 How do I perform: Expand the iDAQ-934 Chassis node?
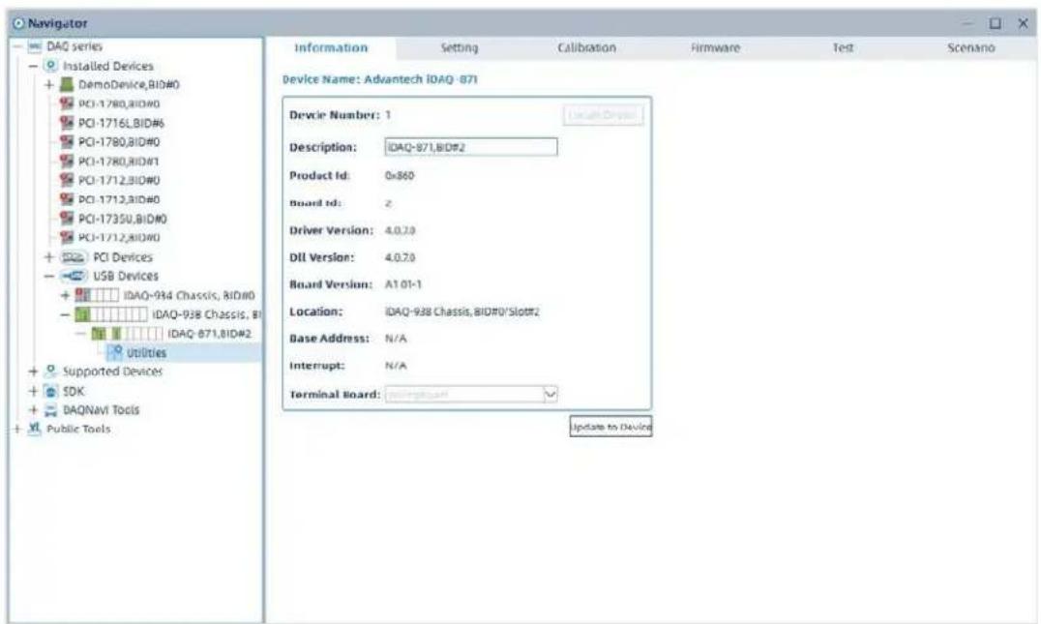[65, 295]
